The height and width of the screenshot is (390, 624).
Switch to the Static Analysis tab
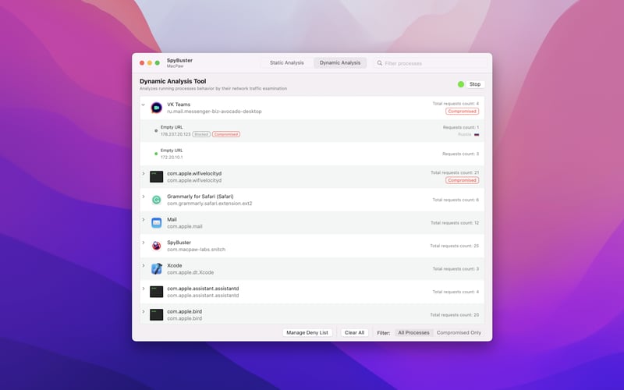tap(286, 63)
